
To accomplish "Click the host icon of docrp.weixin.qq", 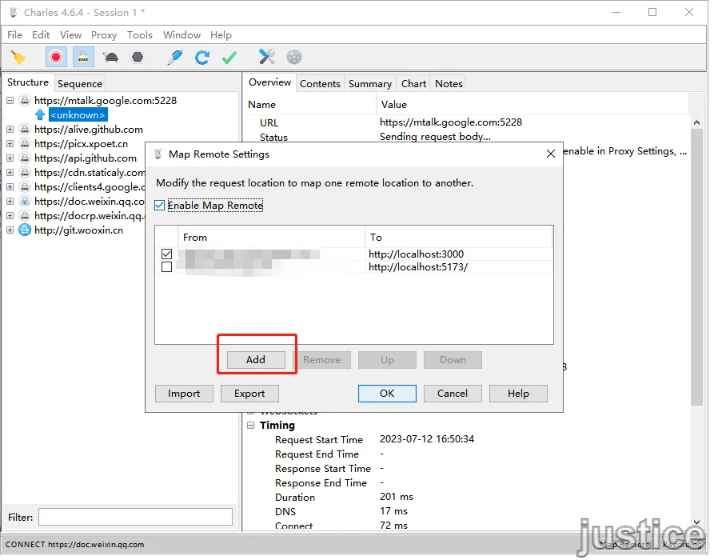I will 25,217.
